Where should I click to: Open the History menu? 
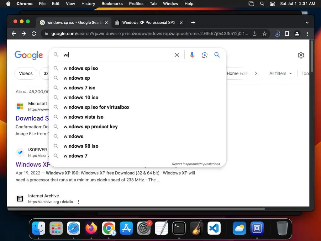[88, 4]
